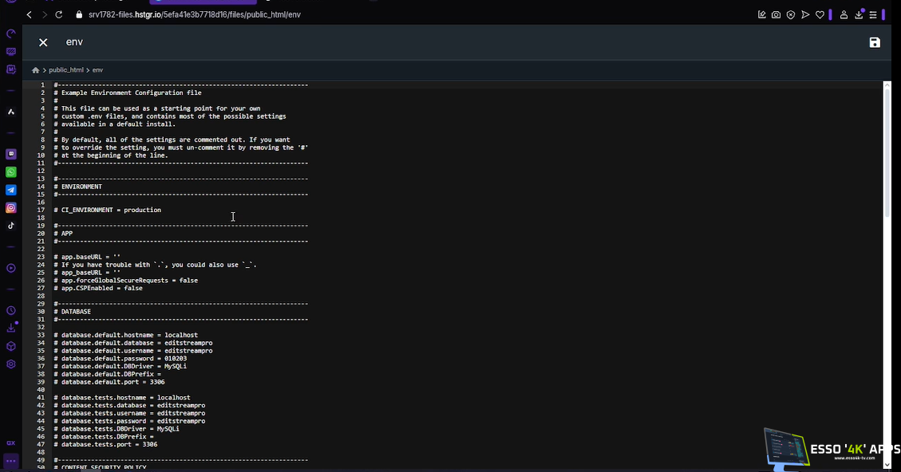Open public_html in the breadcrumb path
Screen dimensions: 901x472
(x=65, y=70)
